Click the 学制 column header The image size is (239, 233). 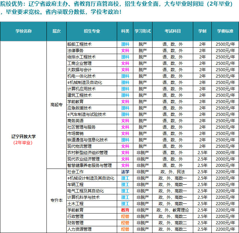tap(202, 31)
